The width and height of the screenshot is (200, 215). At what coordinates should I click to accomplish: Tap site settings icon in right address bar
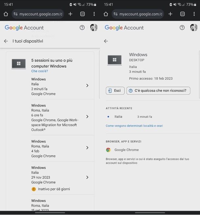(115, 14)
